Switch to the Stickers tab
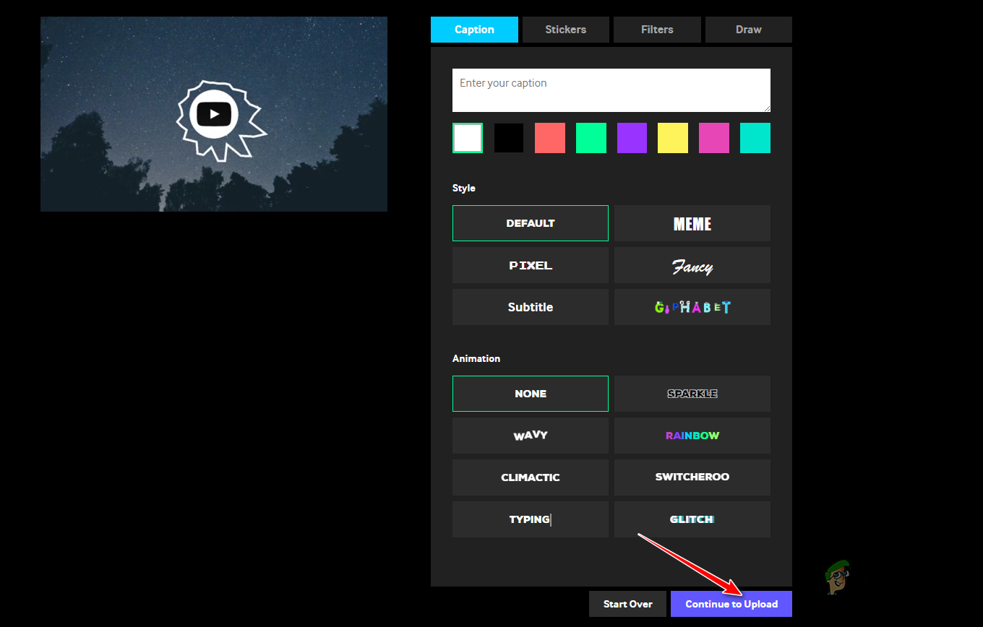983x627 pixels. coord(565,30)
